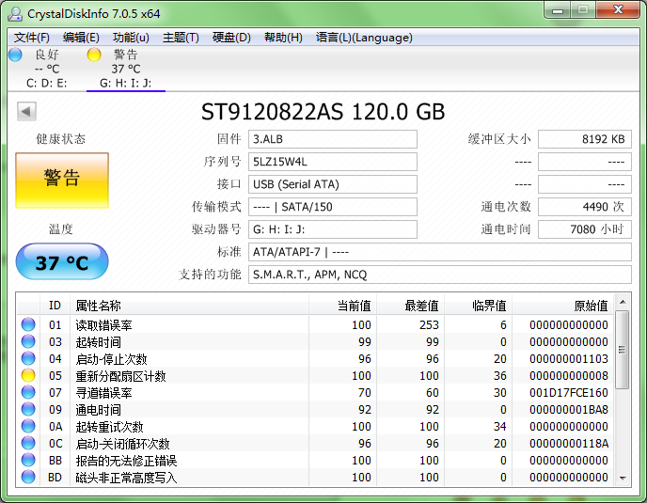Open the 主题(T) menu
647x503 pixels.
pos(181,38)
